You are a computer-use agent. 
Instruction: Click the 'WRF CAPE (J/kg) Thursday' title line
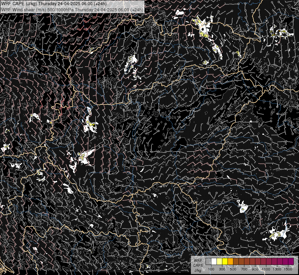click(x=53, y=4)
